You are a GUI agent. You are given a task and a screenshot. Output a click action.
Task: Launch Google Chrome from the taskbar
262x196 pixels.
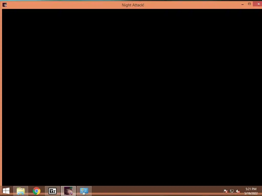[x=37, y=191]
